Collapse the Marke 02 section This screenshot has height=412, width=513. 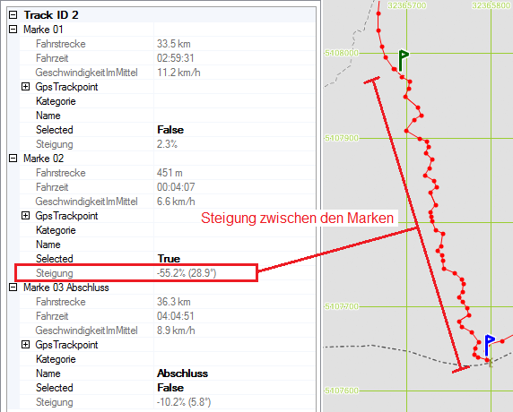13,159
